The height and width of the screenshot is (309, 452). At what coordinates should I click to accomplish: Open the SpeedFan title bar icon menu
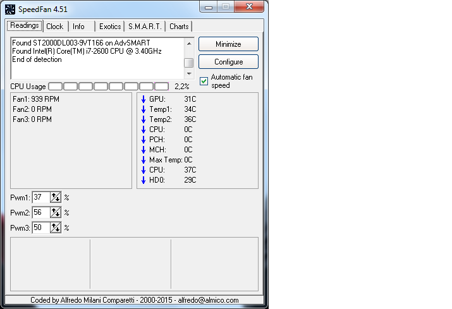[10, 9]
